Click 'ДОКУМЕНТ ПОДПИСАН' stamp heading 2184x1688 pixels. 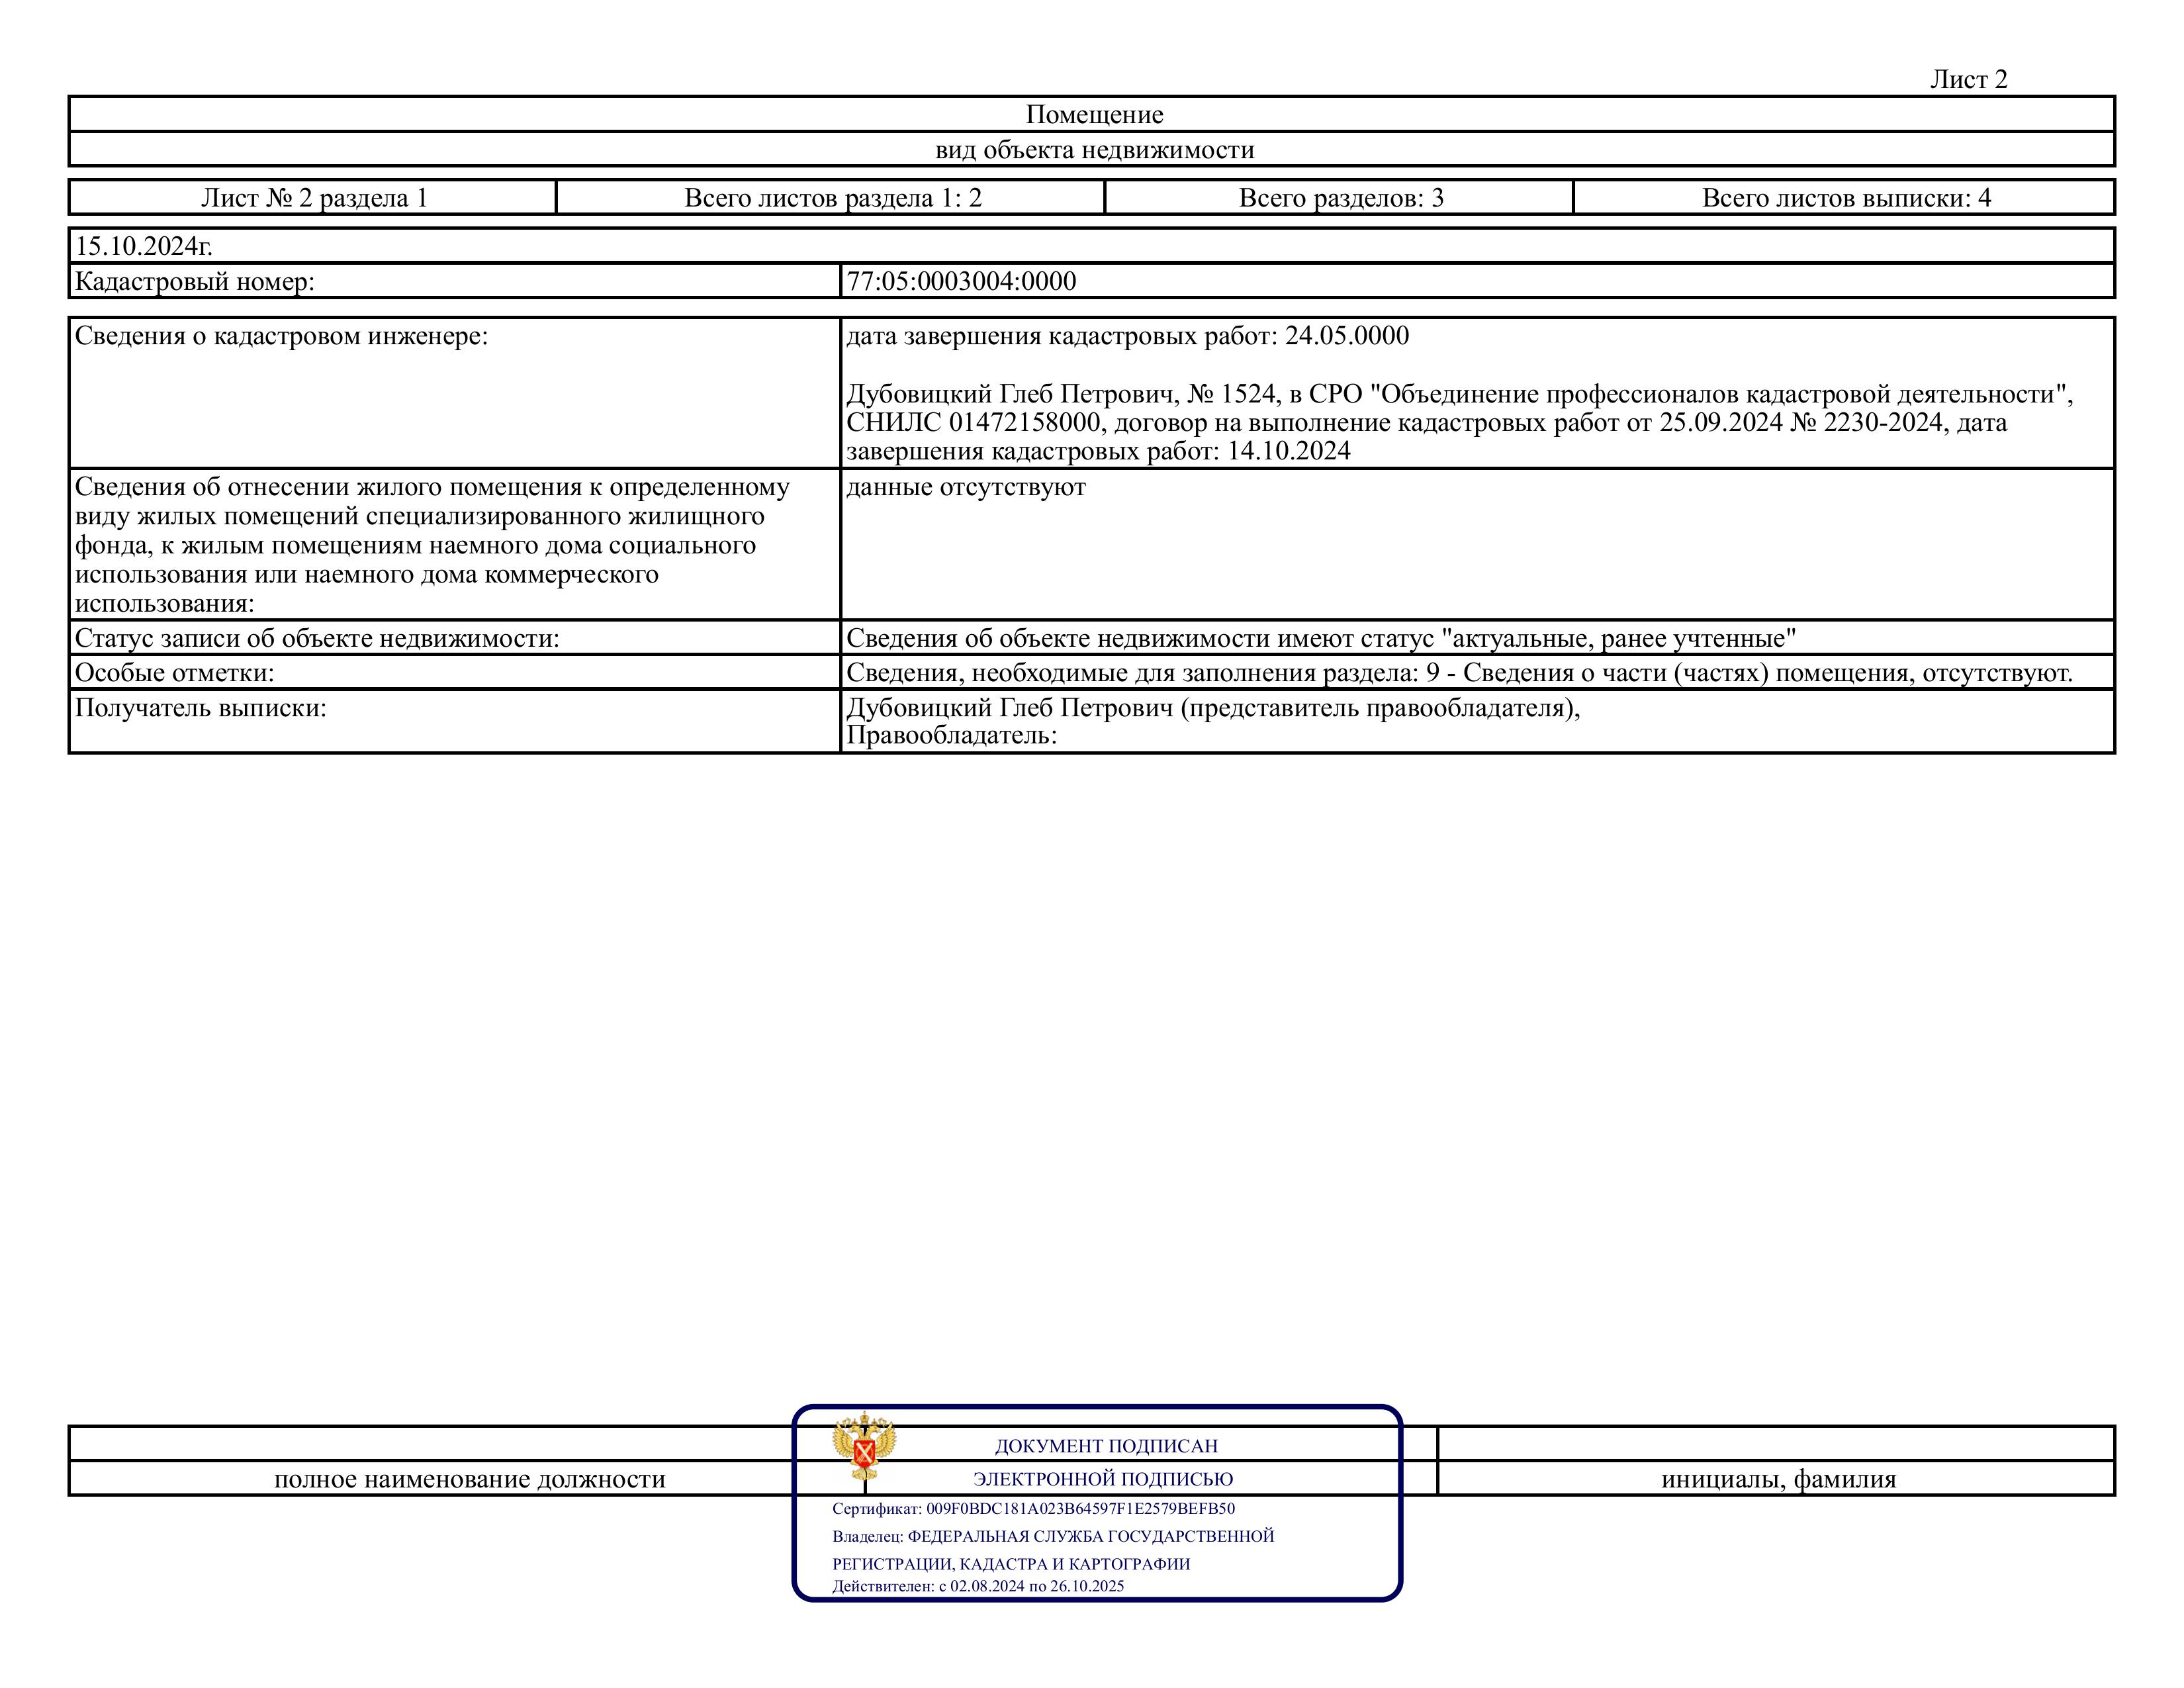pos(1106,1446)
